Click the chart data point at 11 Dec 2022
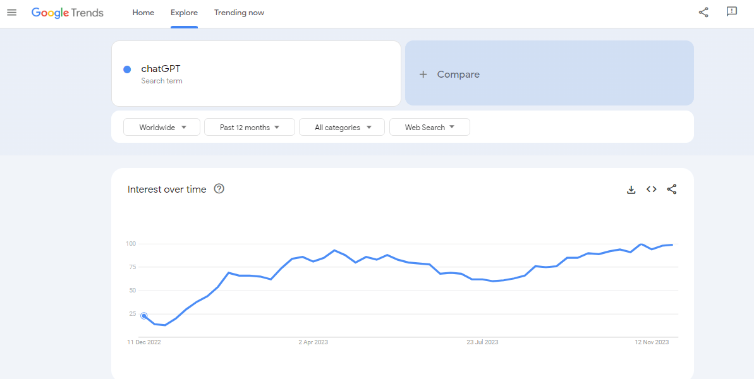 (x=143, y=316)
